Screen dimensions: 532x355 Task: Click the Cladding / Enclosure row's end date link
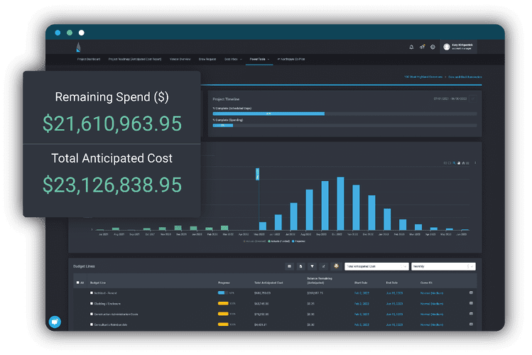click(394, 304)
